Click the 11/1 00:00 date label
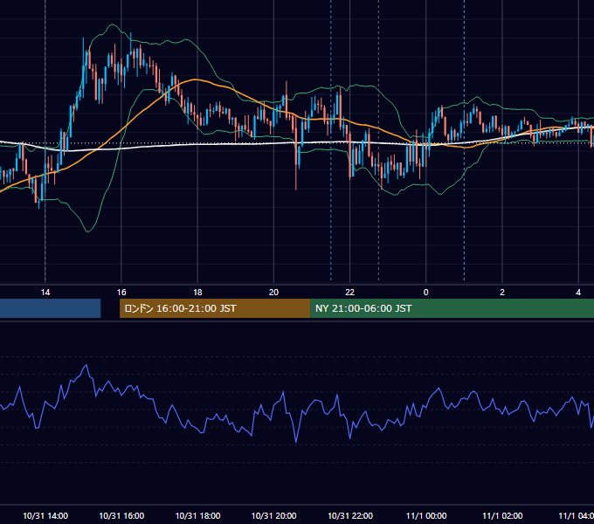 click(426, 515)
